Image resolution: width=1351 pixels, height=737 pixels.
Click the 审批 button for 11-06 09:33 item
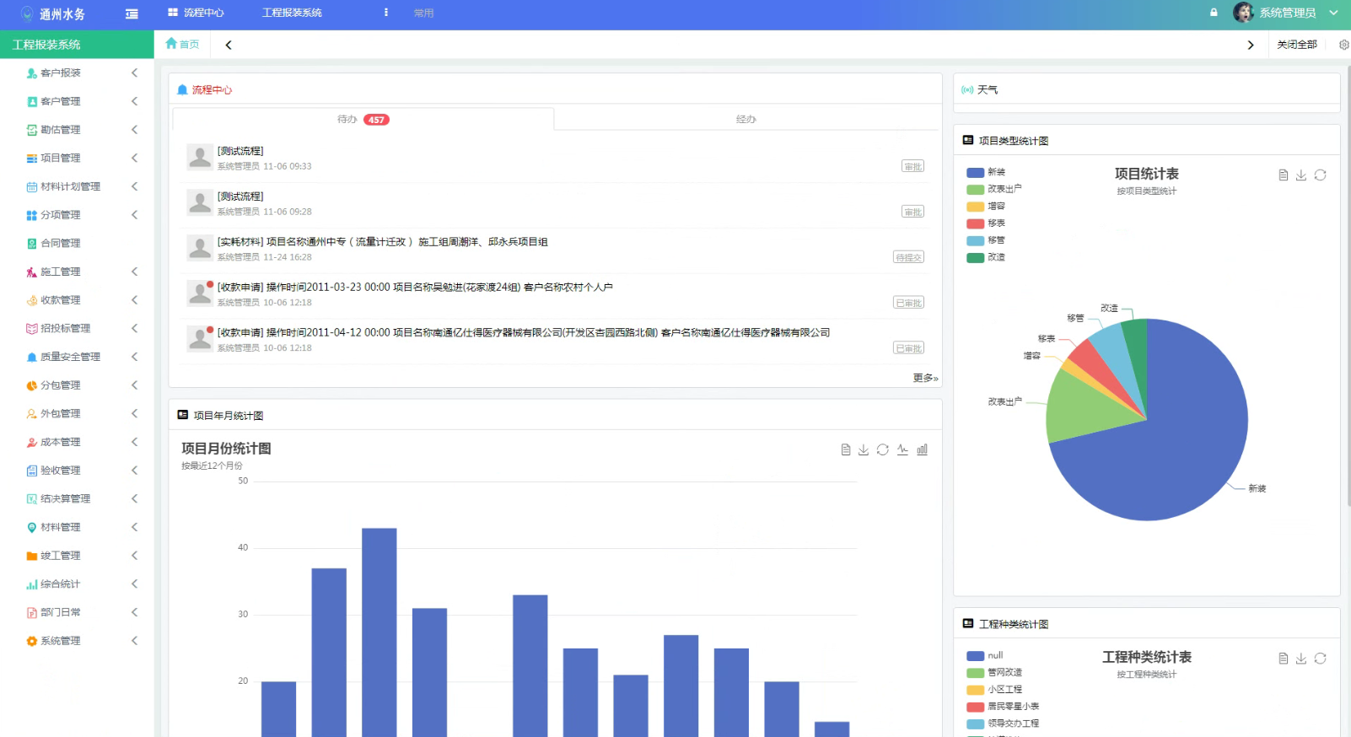point(912,166)
